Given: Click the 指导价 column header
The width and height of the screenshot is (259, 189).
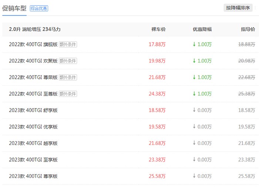Looking at the screenshot, I should click(248, 29).
